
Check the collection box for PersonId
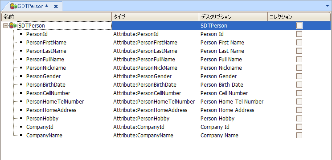pyautogui.click(x=299, y=34)
